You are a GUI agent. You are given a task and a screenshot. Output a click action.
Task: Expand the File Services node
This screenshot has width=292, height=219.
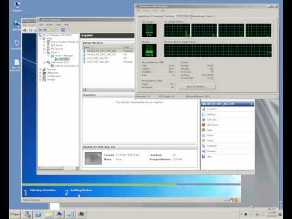click(44, 49)
